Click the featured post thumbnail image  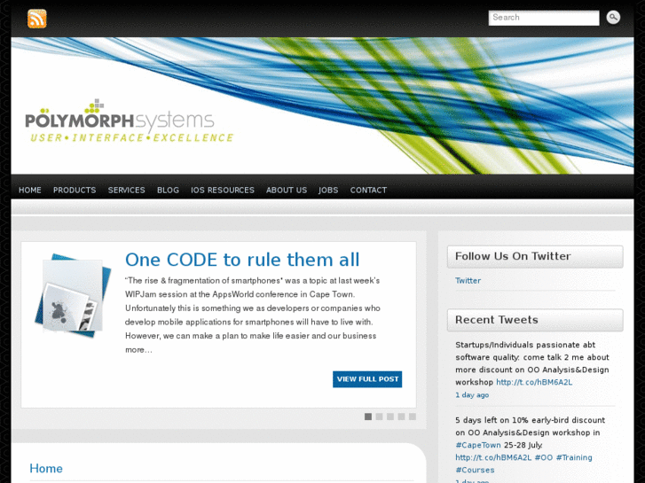pyautogui.click(x=73, y=296)
